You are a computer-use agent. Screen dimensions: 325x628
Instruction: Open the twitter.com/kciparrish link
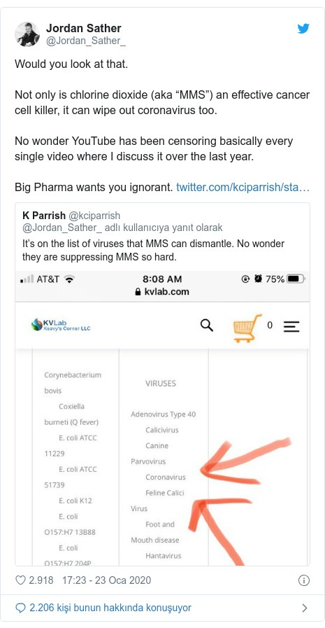pyautogui.click(x=243, y=187)
